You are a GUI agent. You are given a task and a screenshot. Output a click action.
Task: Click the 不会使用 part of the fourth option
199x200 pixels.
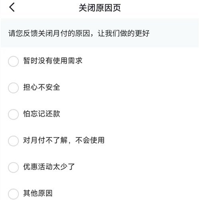pos(90,140)
